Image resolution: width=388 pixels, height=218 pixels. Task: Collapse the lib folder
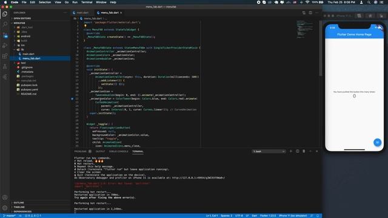22,50
